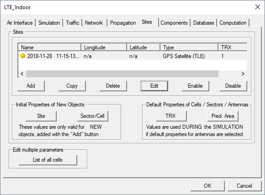
Task: Switch to the Components tab
Action: (174, 23)
